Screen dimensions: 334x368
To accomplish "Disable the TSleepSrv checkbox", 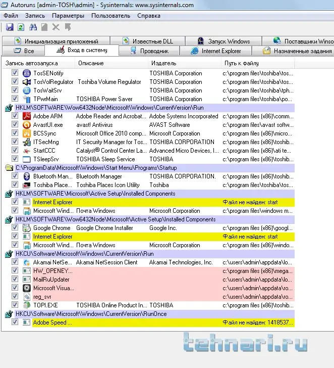I will [x=15, y=158].
